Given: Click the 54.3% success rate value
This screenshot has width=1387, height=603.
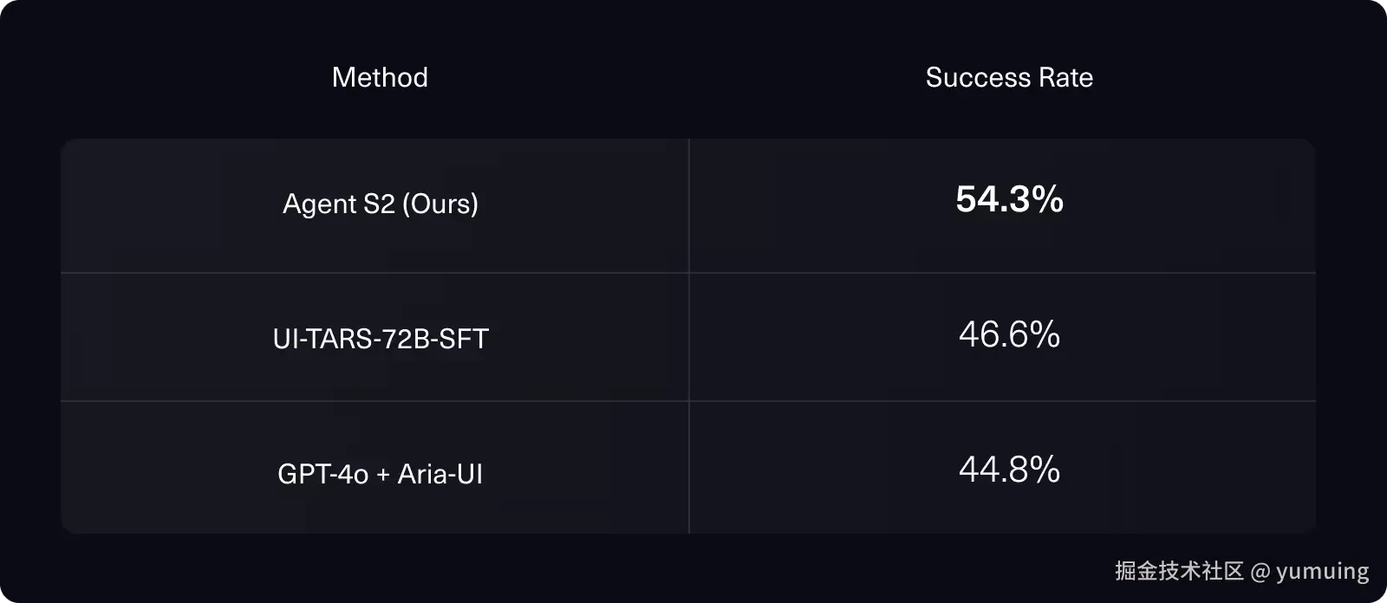Looking at the screenshot, I should pyautogui.click(x=1009, y=200).
